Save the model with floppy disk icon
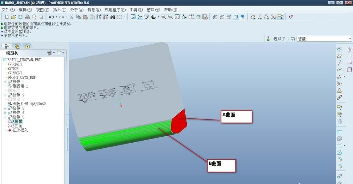Image resolution: width=353 pixels, height=184 pixels. [20, 17]
